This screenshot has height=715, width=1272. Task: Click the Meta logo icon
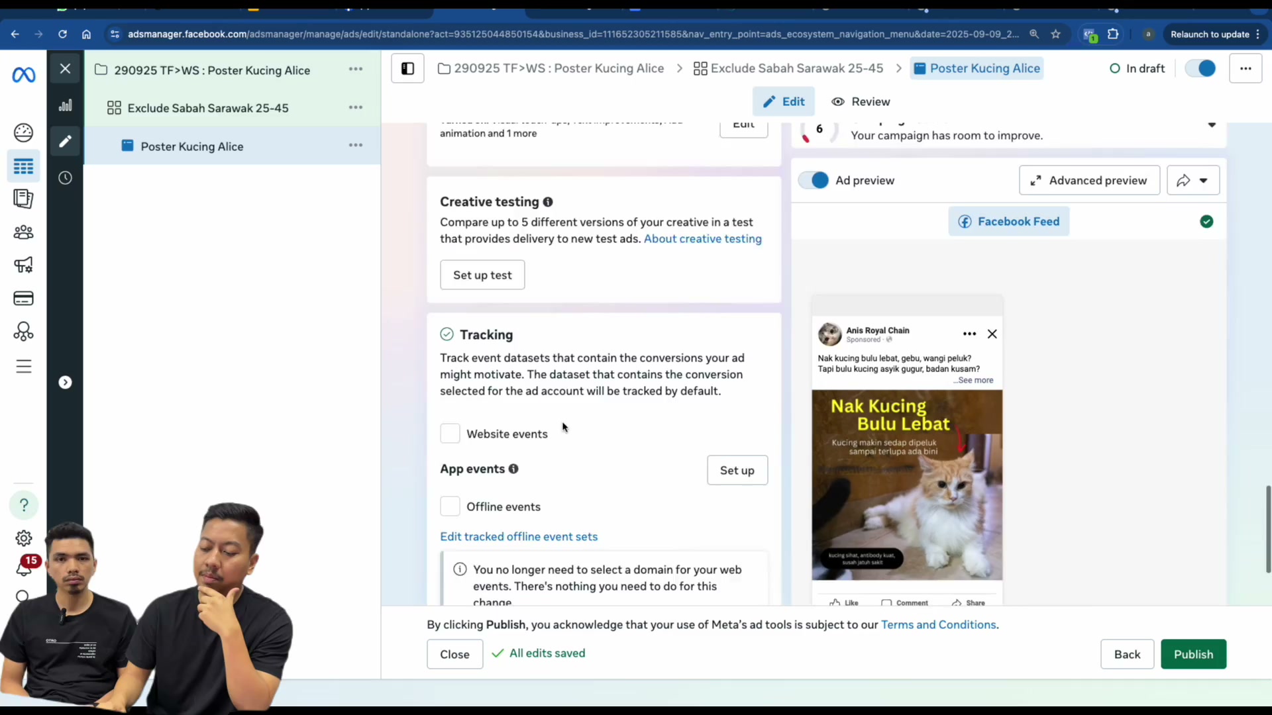[x=24, y=75]
